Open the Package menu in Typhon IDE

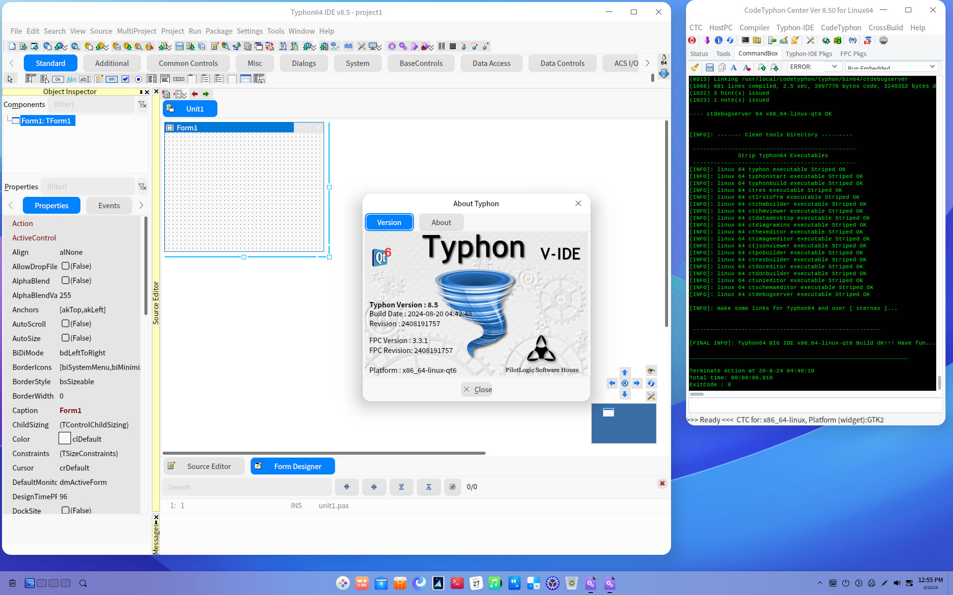[219, 31]
